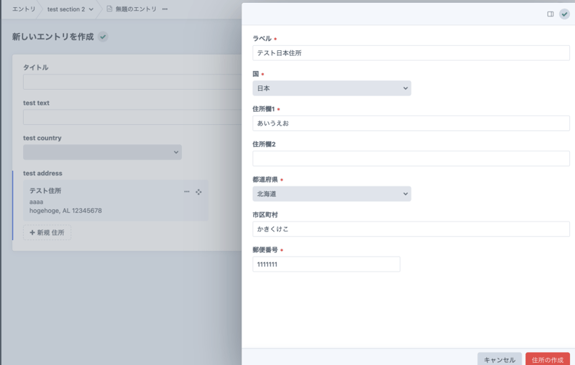The width and height of the screenshot is (575, 365).
Task: Open the test country dropdown
Action: coord(102,152)
